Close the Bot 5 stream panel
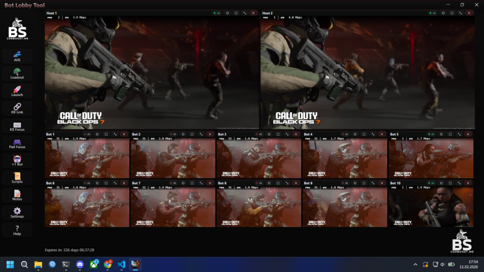484x272 pixels. (x=468, y=134)
